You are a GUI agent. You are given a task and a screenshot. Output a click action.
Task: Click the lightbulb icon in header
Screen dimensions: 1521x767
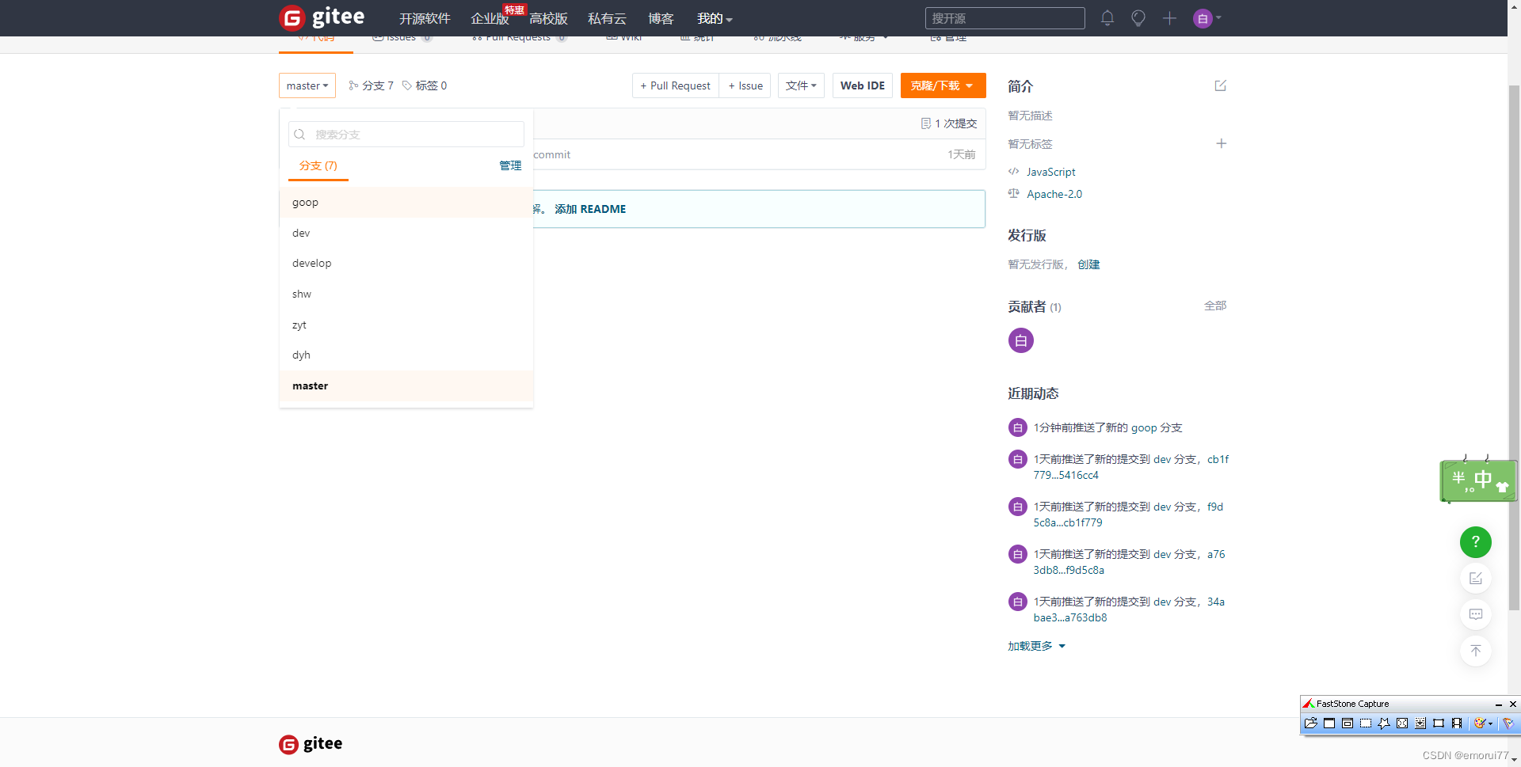(1138, 18)
